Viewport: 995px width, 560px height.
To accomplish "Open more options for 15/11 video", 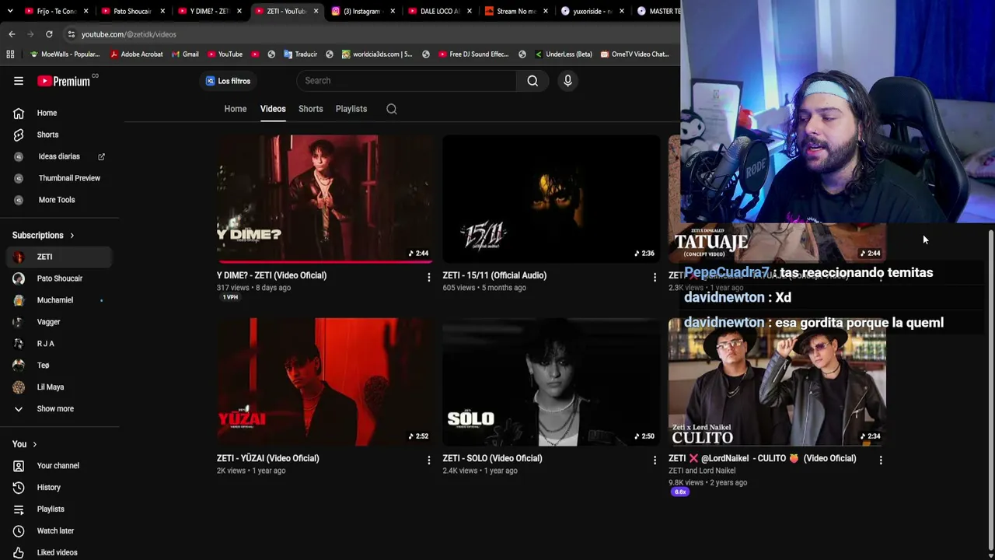I will coord(655,277).
